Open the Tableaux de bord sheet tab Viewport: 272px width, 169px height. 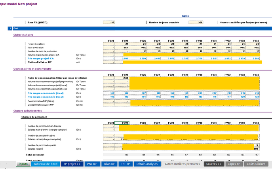coord(46,164)
